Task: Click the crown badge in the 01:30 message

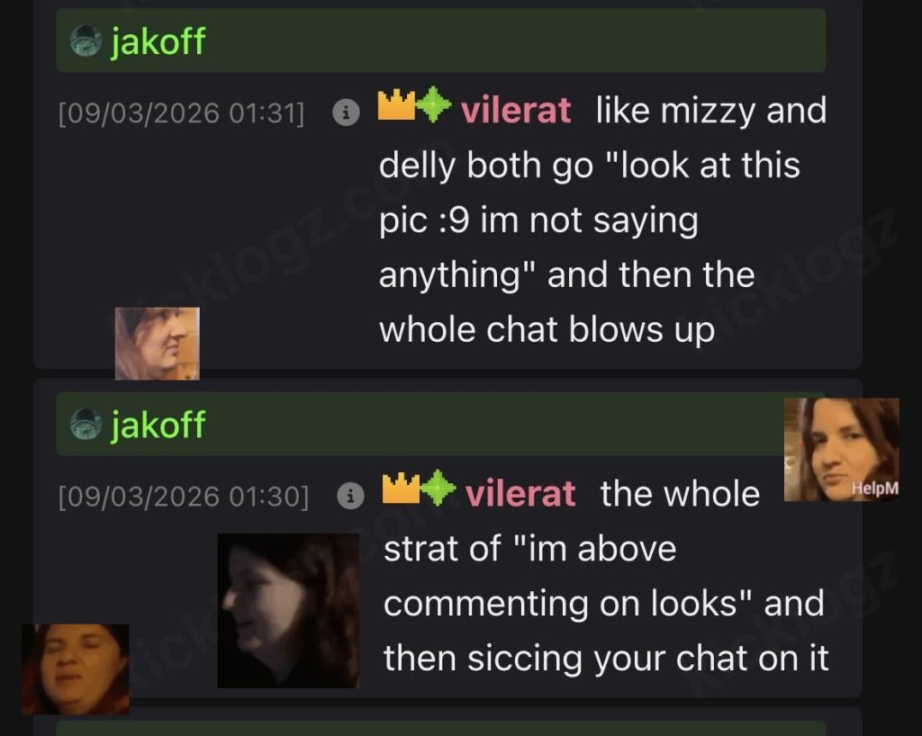Action: pyautogui.click(x=401, y=489)
